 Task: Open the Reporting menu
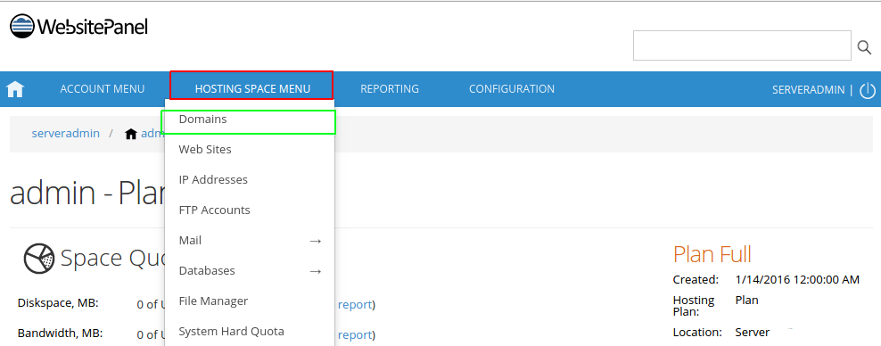tap(390, 89)
